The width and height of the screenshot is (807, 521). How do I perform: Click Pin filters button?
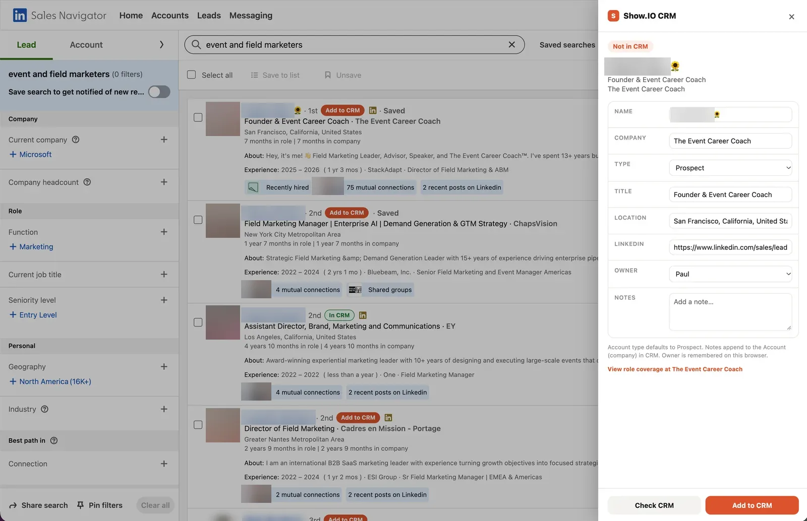99,505
